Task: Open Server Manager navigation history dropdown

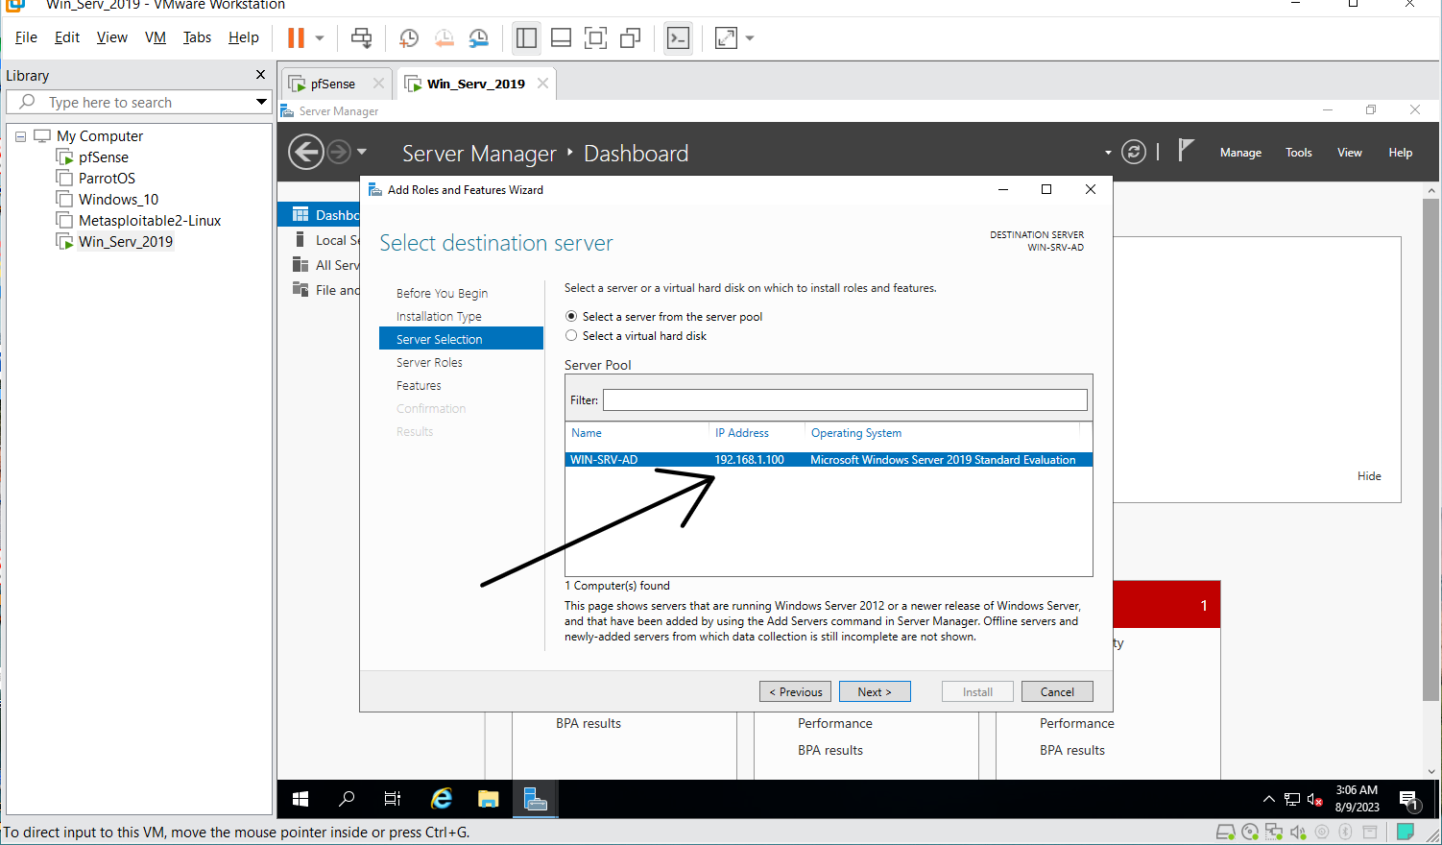Action: [x=362, y=152]
